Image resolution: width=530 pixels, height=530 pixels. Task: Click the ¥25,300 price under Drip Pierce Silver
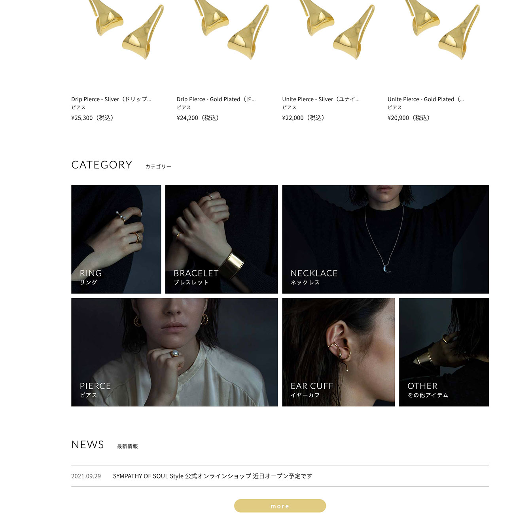[x=93, y=118]
